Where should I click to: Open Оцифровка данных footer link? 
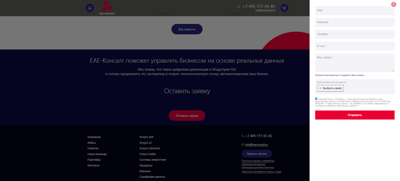152,177
